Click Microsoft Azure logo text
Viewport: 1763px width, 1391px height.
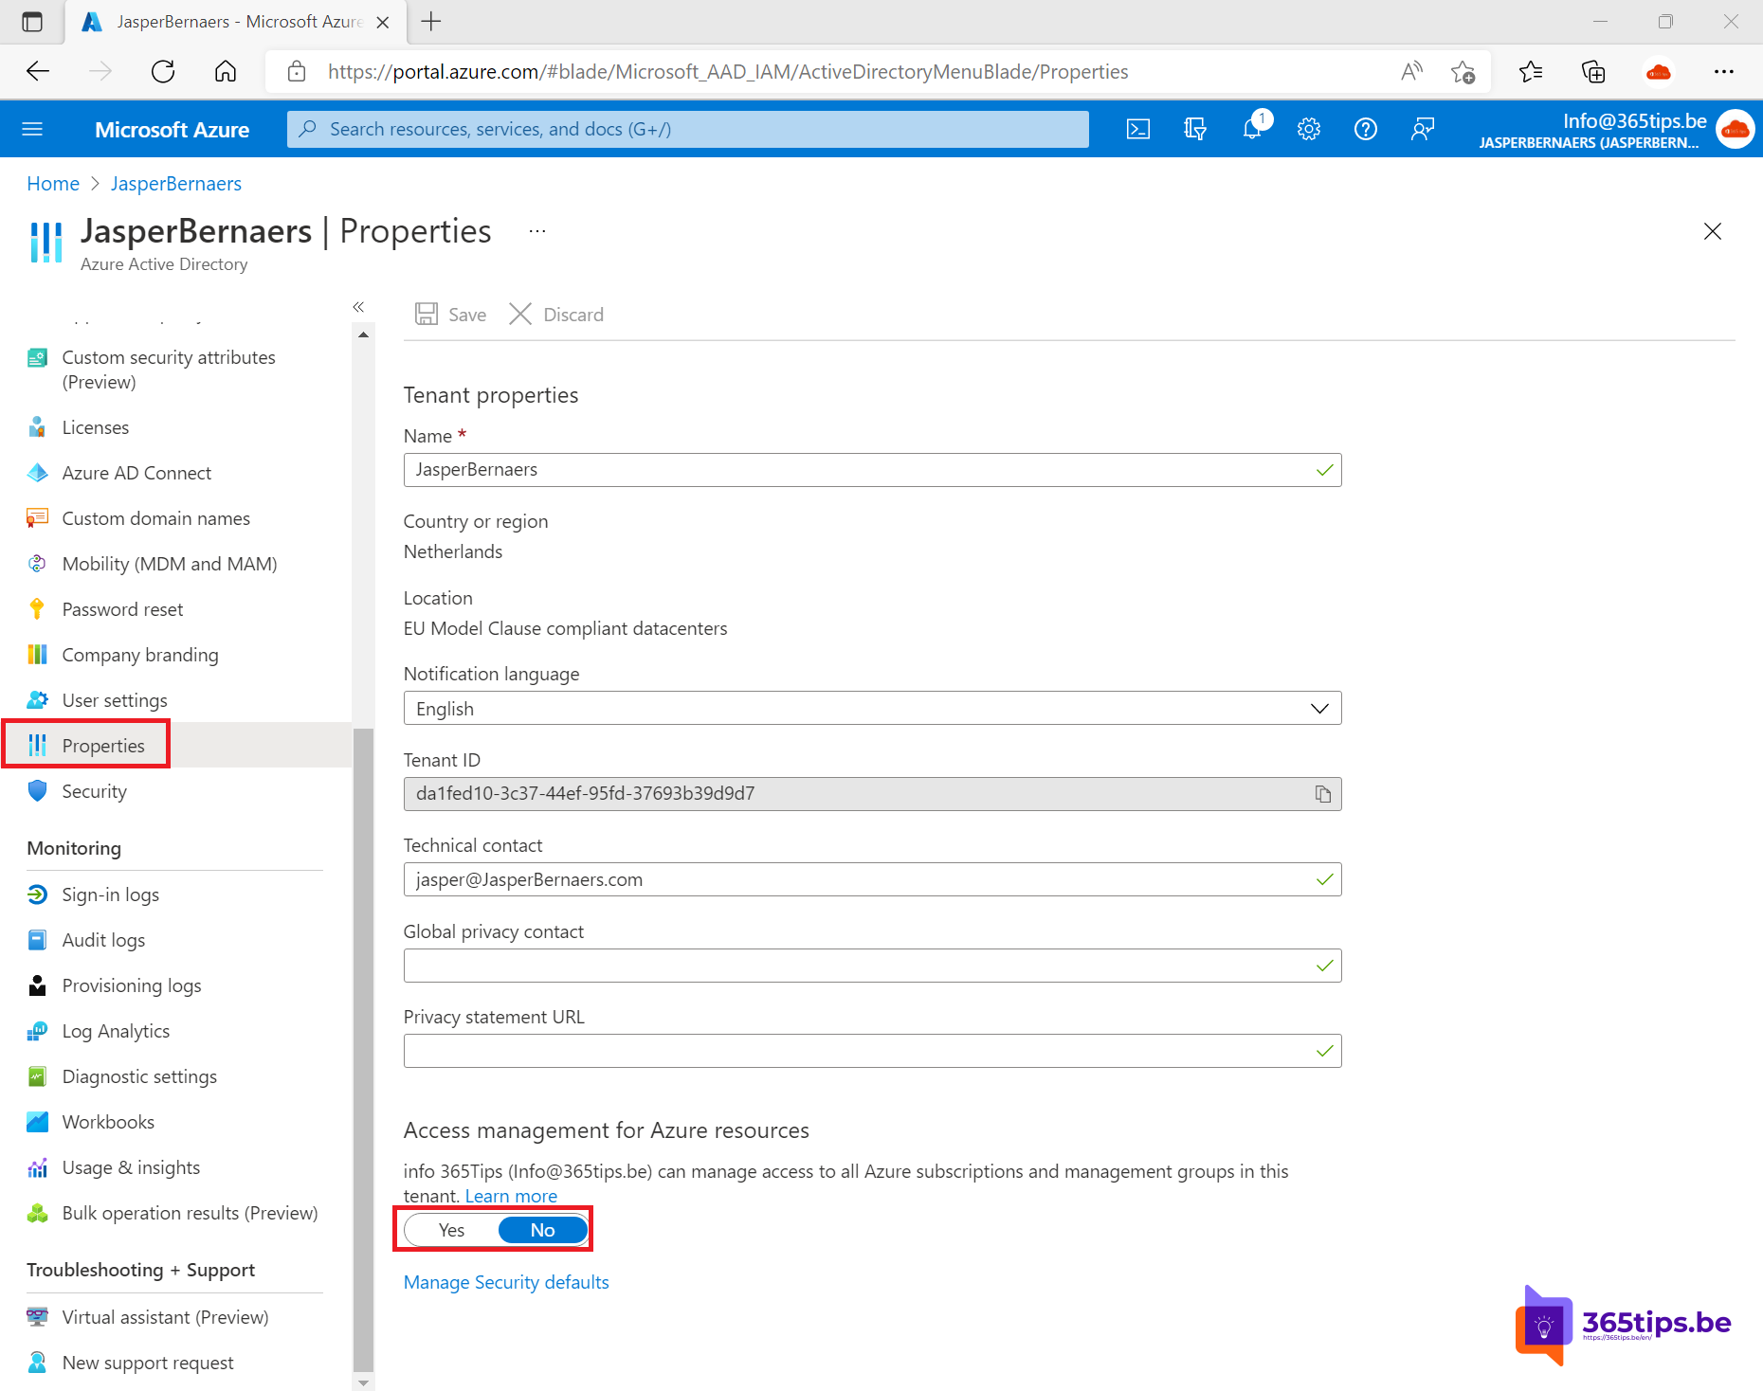(172, 130)
